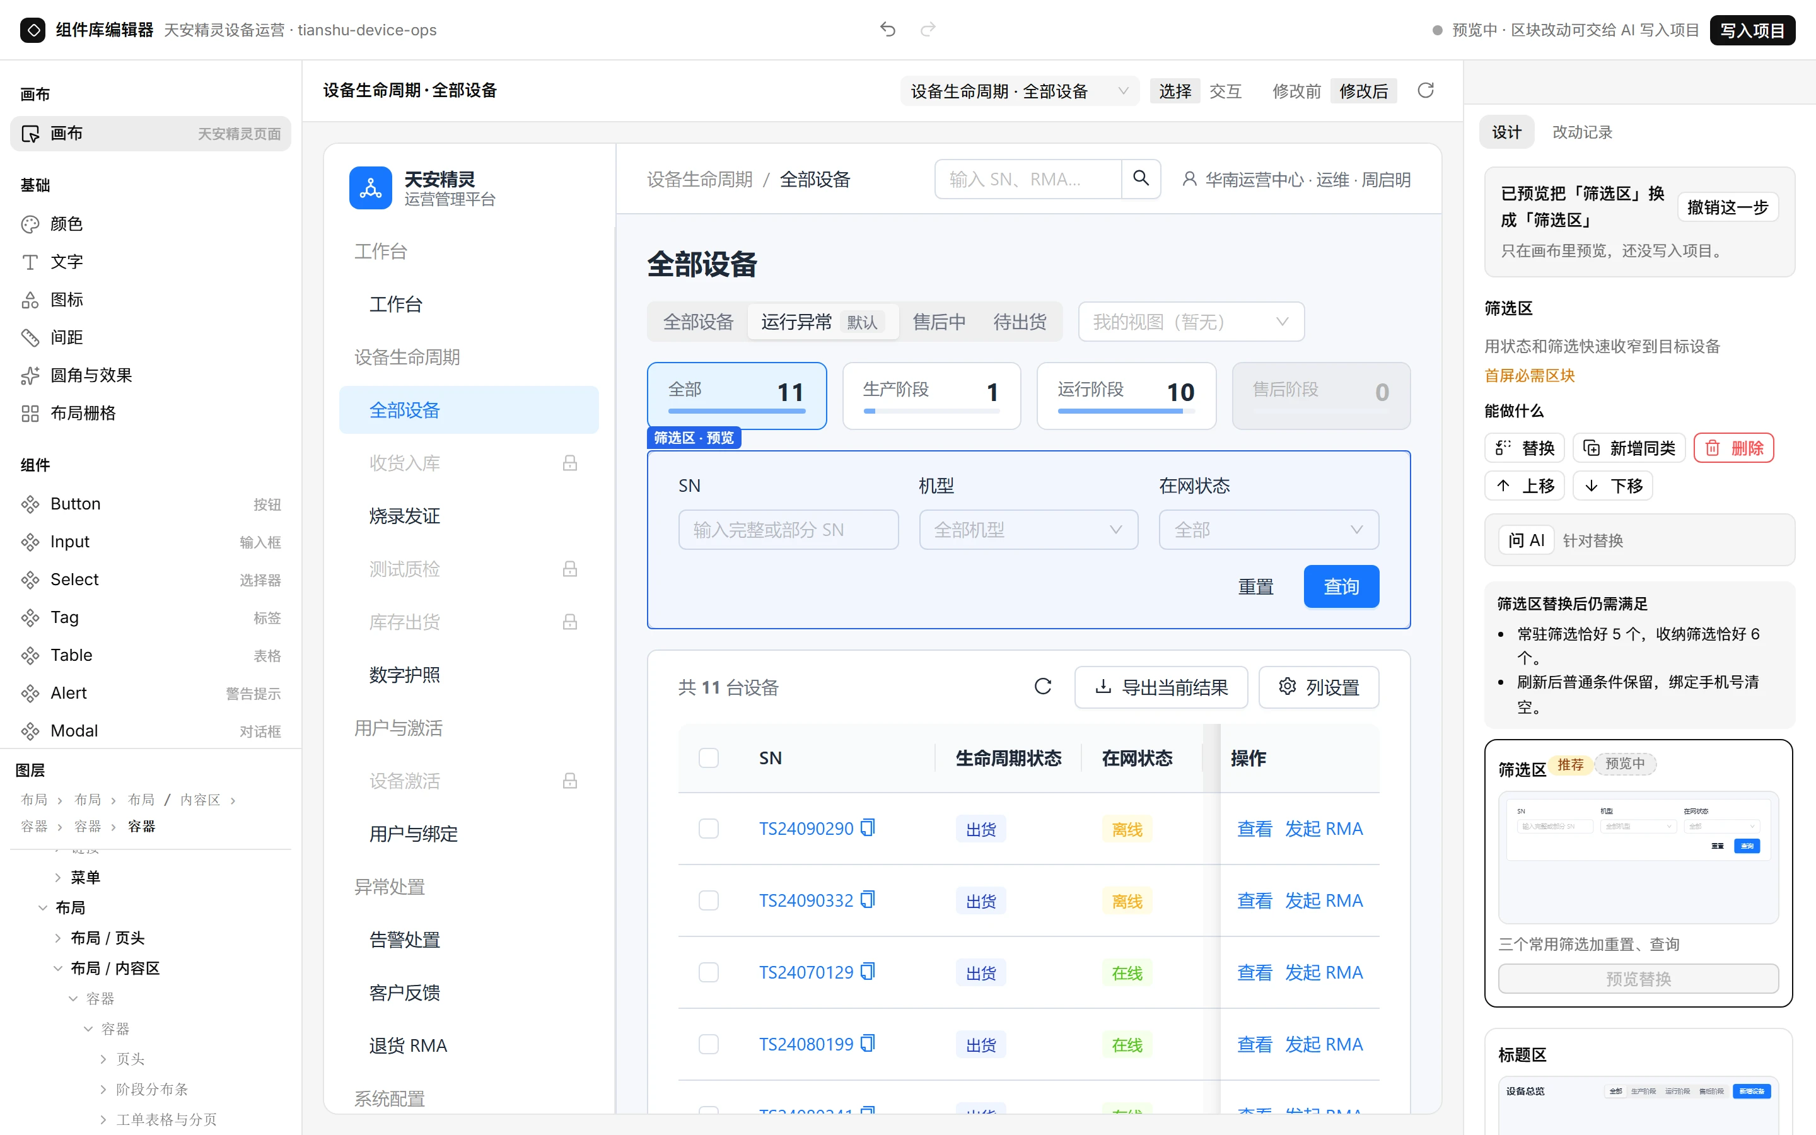Switch to 交互 mode
The image size is (1816, 1135).
tap(1225, 91)
